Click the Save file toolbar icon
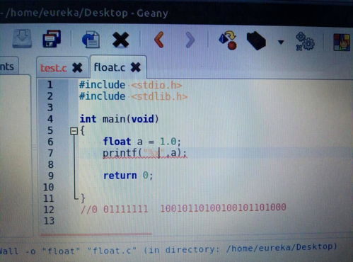This screenshot has width=353, height=262. coord(22,39)
